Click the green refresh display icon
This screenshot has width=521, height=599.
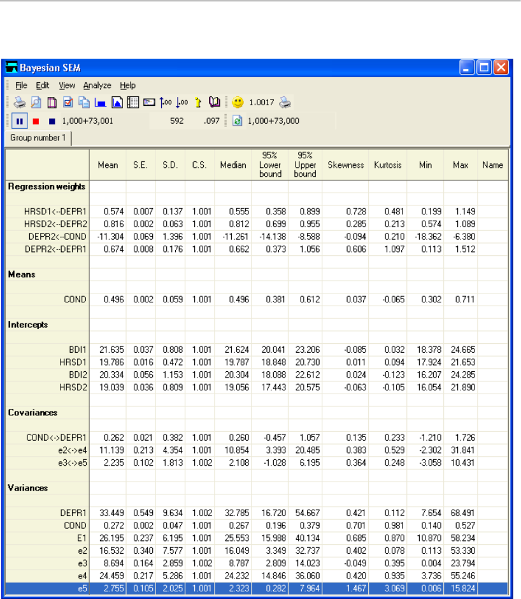[x=237, y=121]
